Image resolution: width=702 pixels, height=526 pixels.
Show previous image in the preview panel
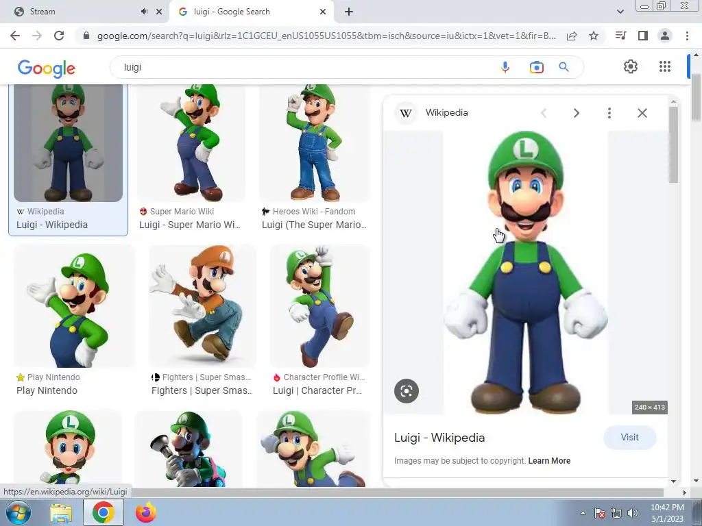click(x=544, y=113)
